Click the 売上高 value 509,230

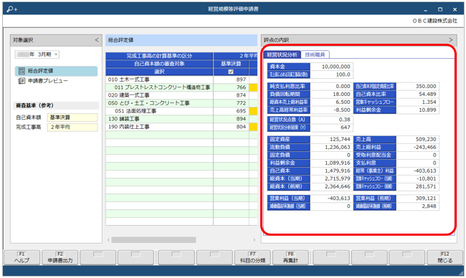tap(417, 139)
